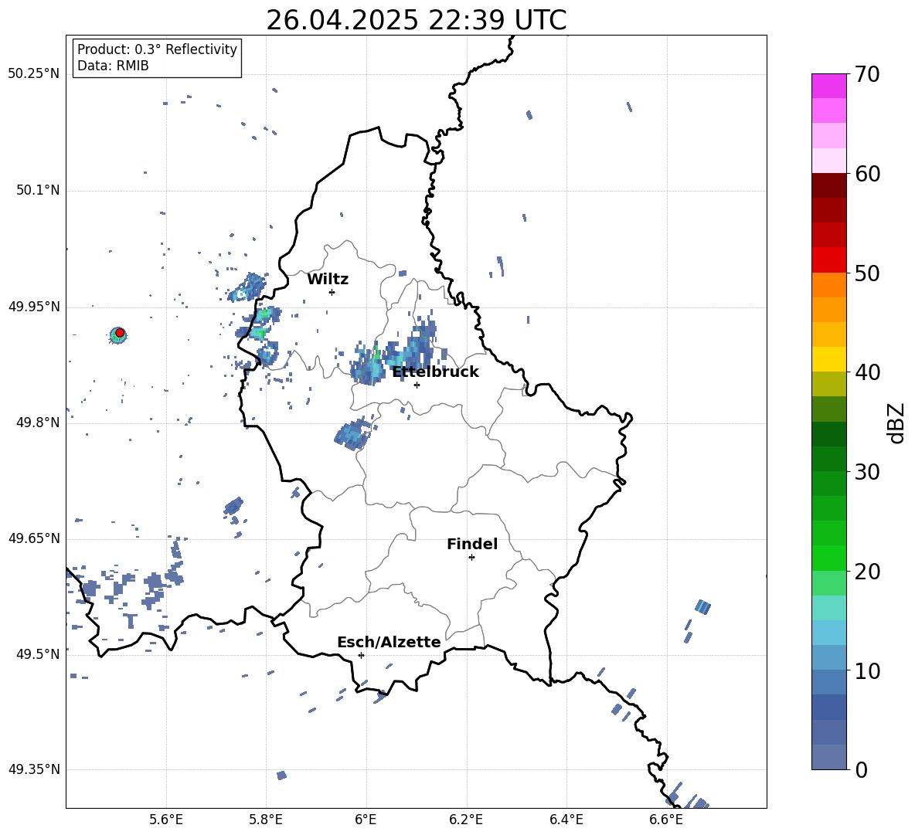Click the colorbar tick label 50
The height and width of the screenshot is (835, 915).
coord(867,273)
